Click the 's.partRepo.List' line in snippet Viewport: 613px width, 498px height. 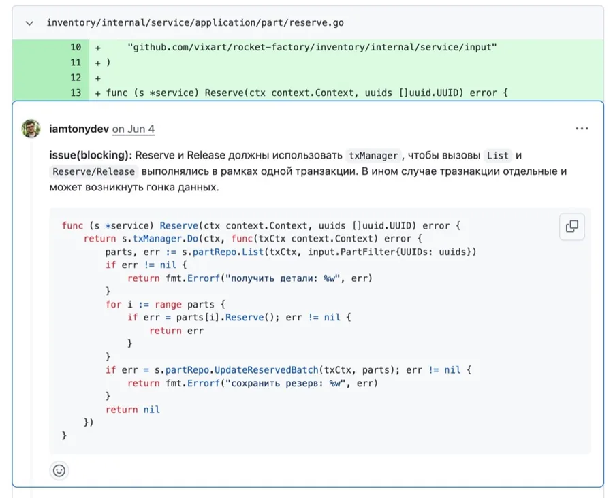click(x=291, y=252)
